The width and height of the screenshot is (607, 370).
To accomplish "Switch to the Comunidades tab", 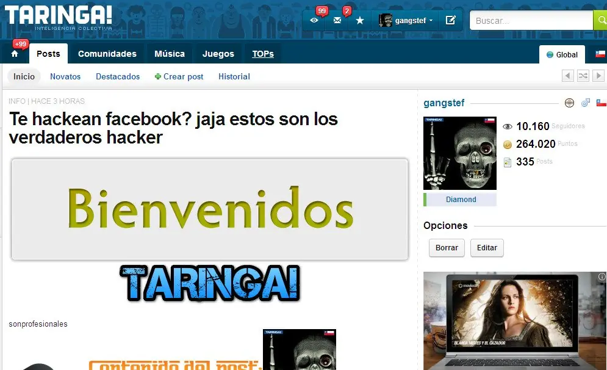I will tap(107, 54).
